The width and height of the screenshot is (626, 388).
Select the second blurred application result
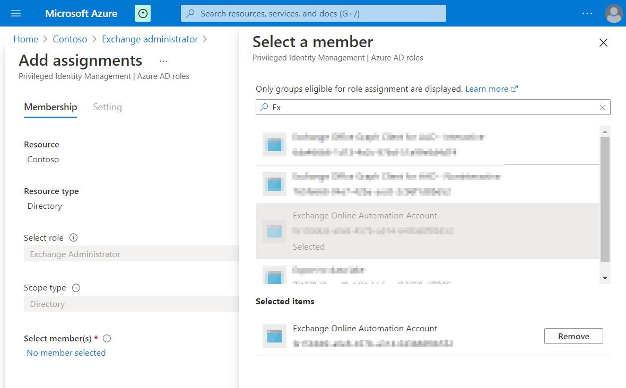(x=428, y=184)
